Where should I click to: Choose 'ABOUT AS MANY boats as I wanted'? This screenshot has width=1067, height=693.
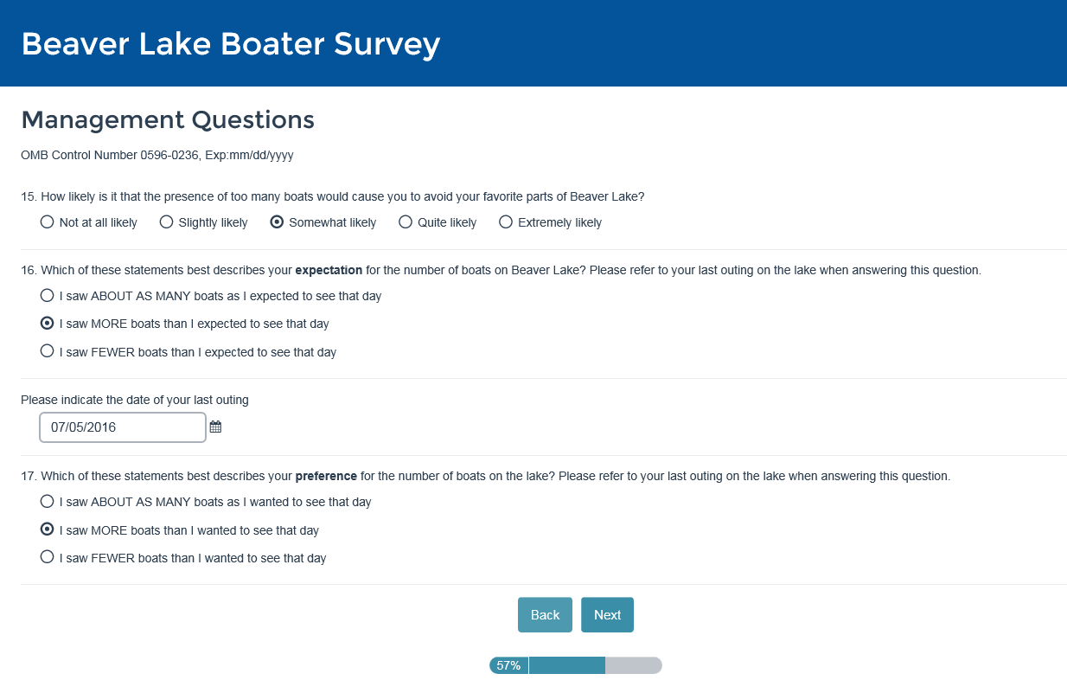[48, 502]
